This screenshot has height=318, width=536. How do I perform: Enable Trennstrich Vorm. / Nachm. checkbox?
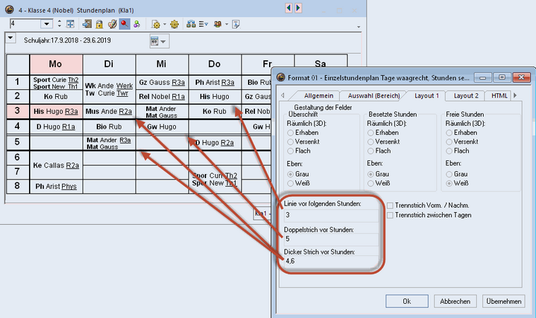[390, 206]
